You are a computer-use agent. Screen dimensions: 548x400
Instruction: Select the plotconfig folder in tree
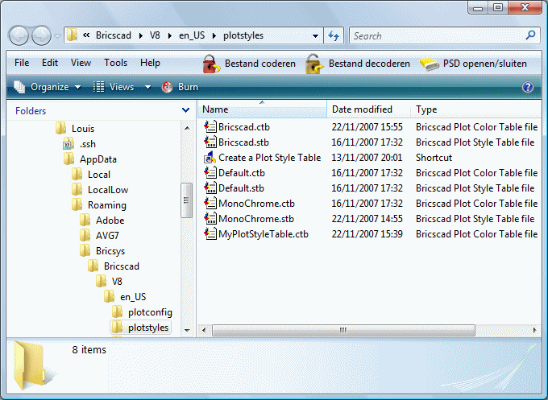coord(150,312)
